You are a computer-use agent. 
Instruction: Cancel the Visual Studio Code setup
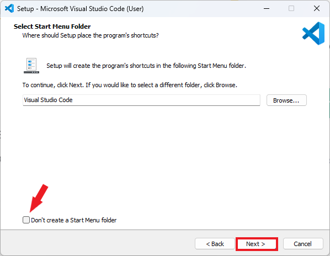pos(303,244)
